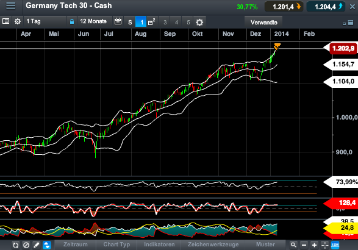Viewport: 358px width, 250px height.
Task: Toggle the crosshair cursor icon
Action: pos(324,245)
